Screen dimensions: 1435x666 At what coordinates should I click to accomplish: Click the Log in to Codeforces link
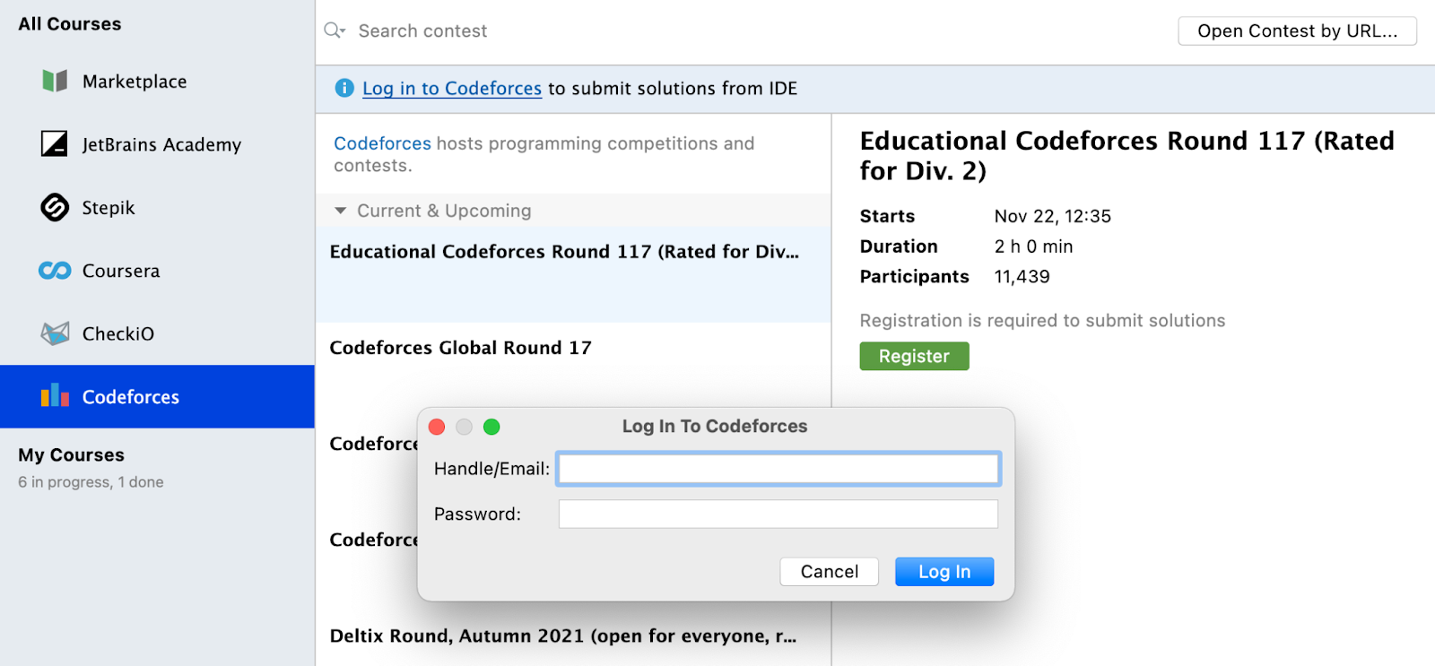point(452,88)
